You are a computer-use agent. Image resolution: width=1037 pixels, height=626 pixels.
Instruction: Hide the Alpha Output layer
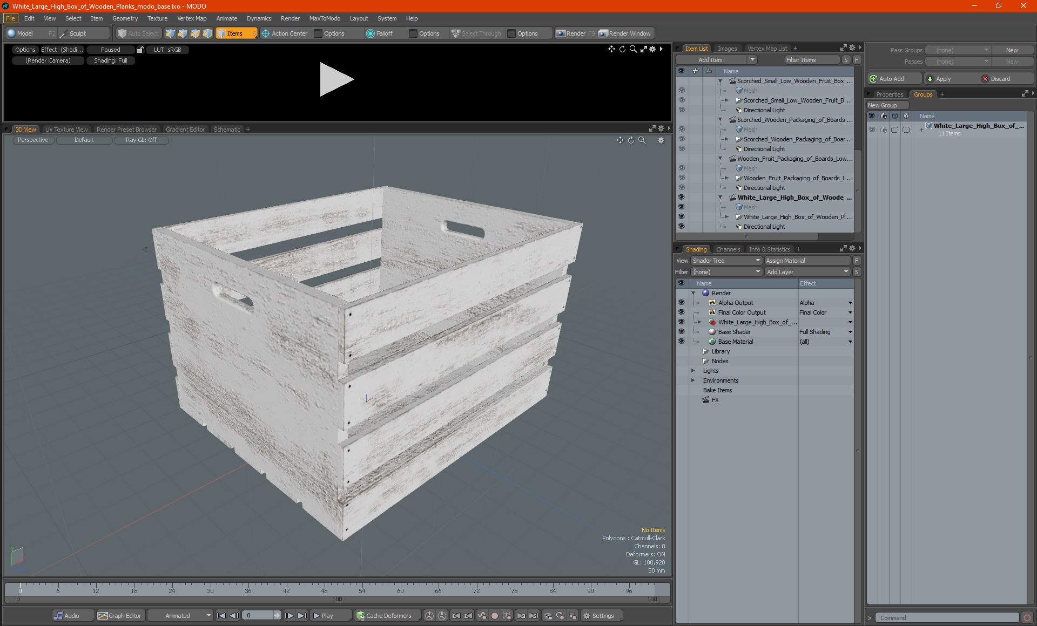pos(681,303)
